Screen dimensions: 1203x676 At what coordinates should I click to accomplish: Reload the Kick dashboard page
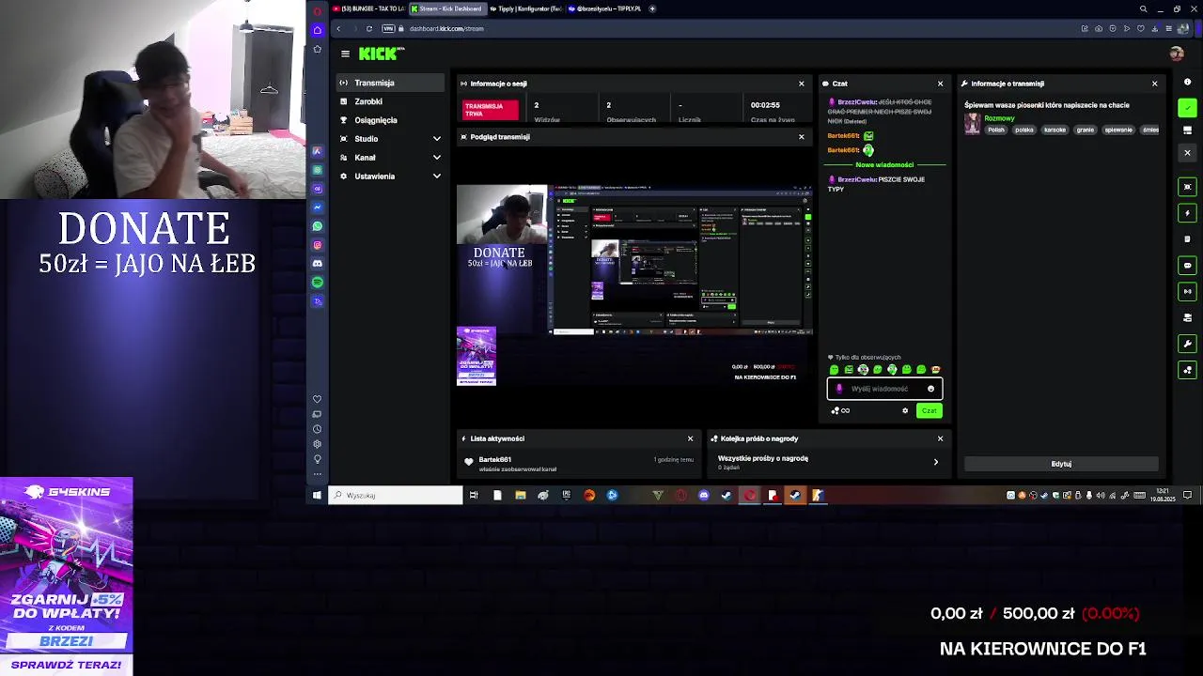pos(368,28)
